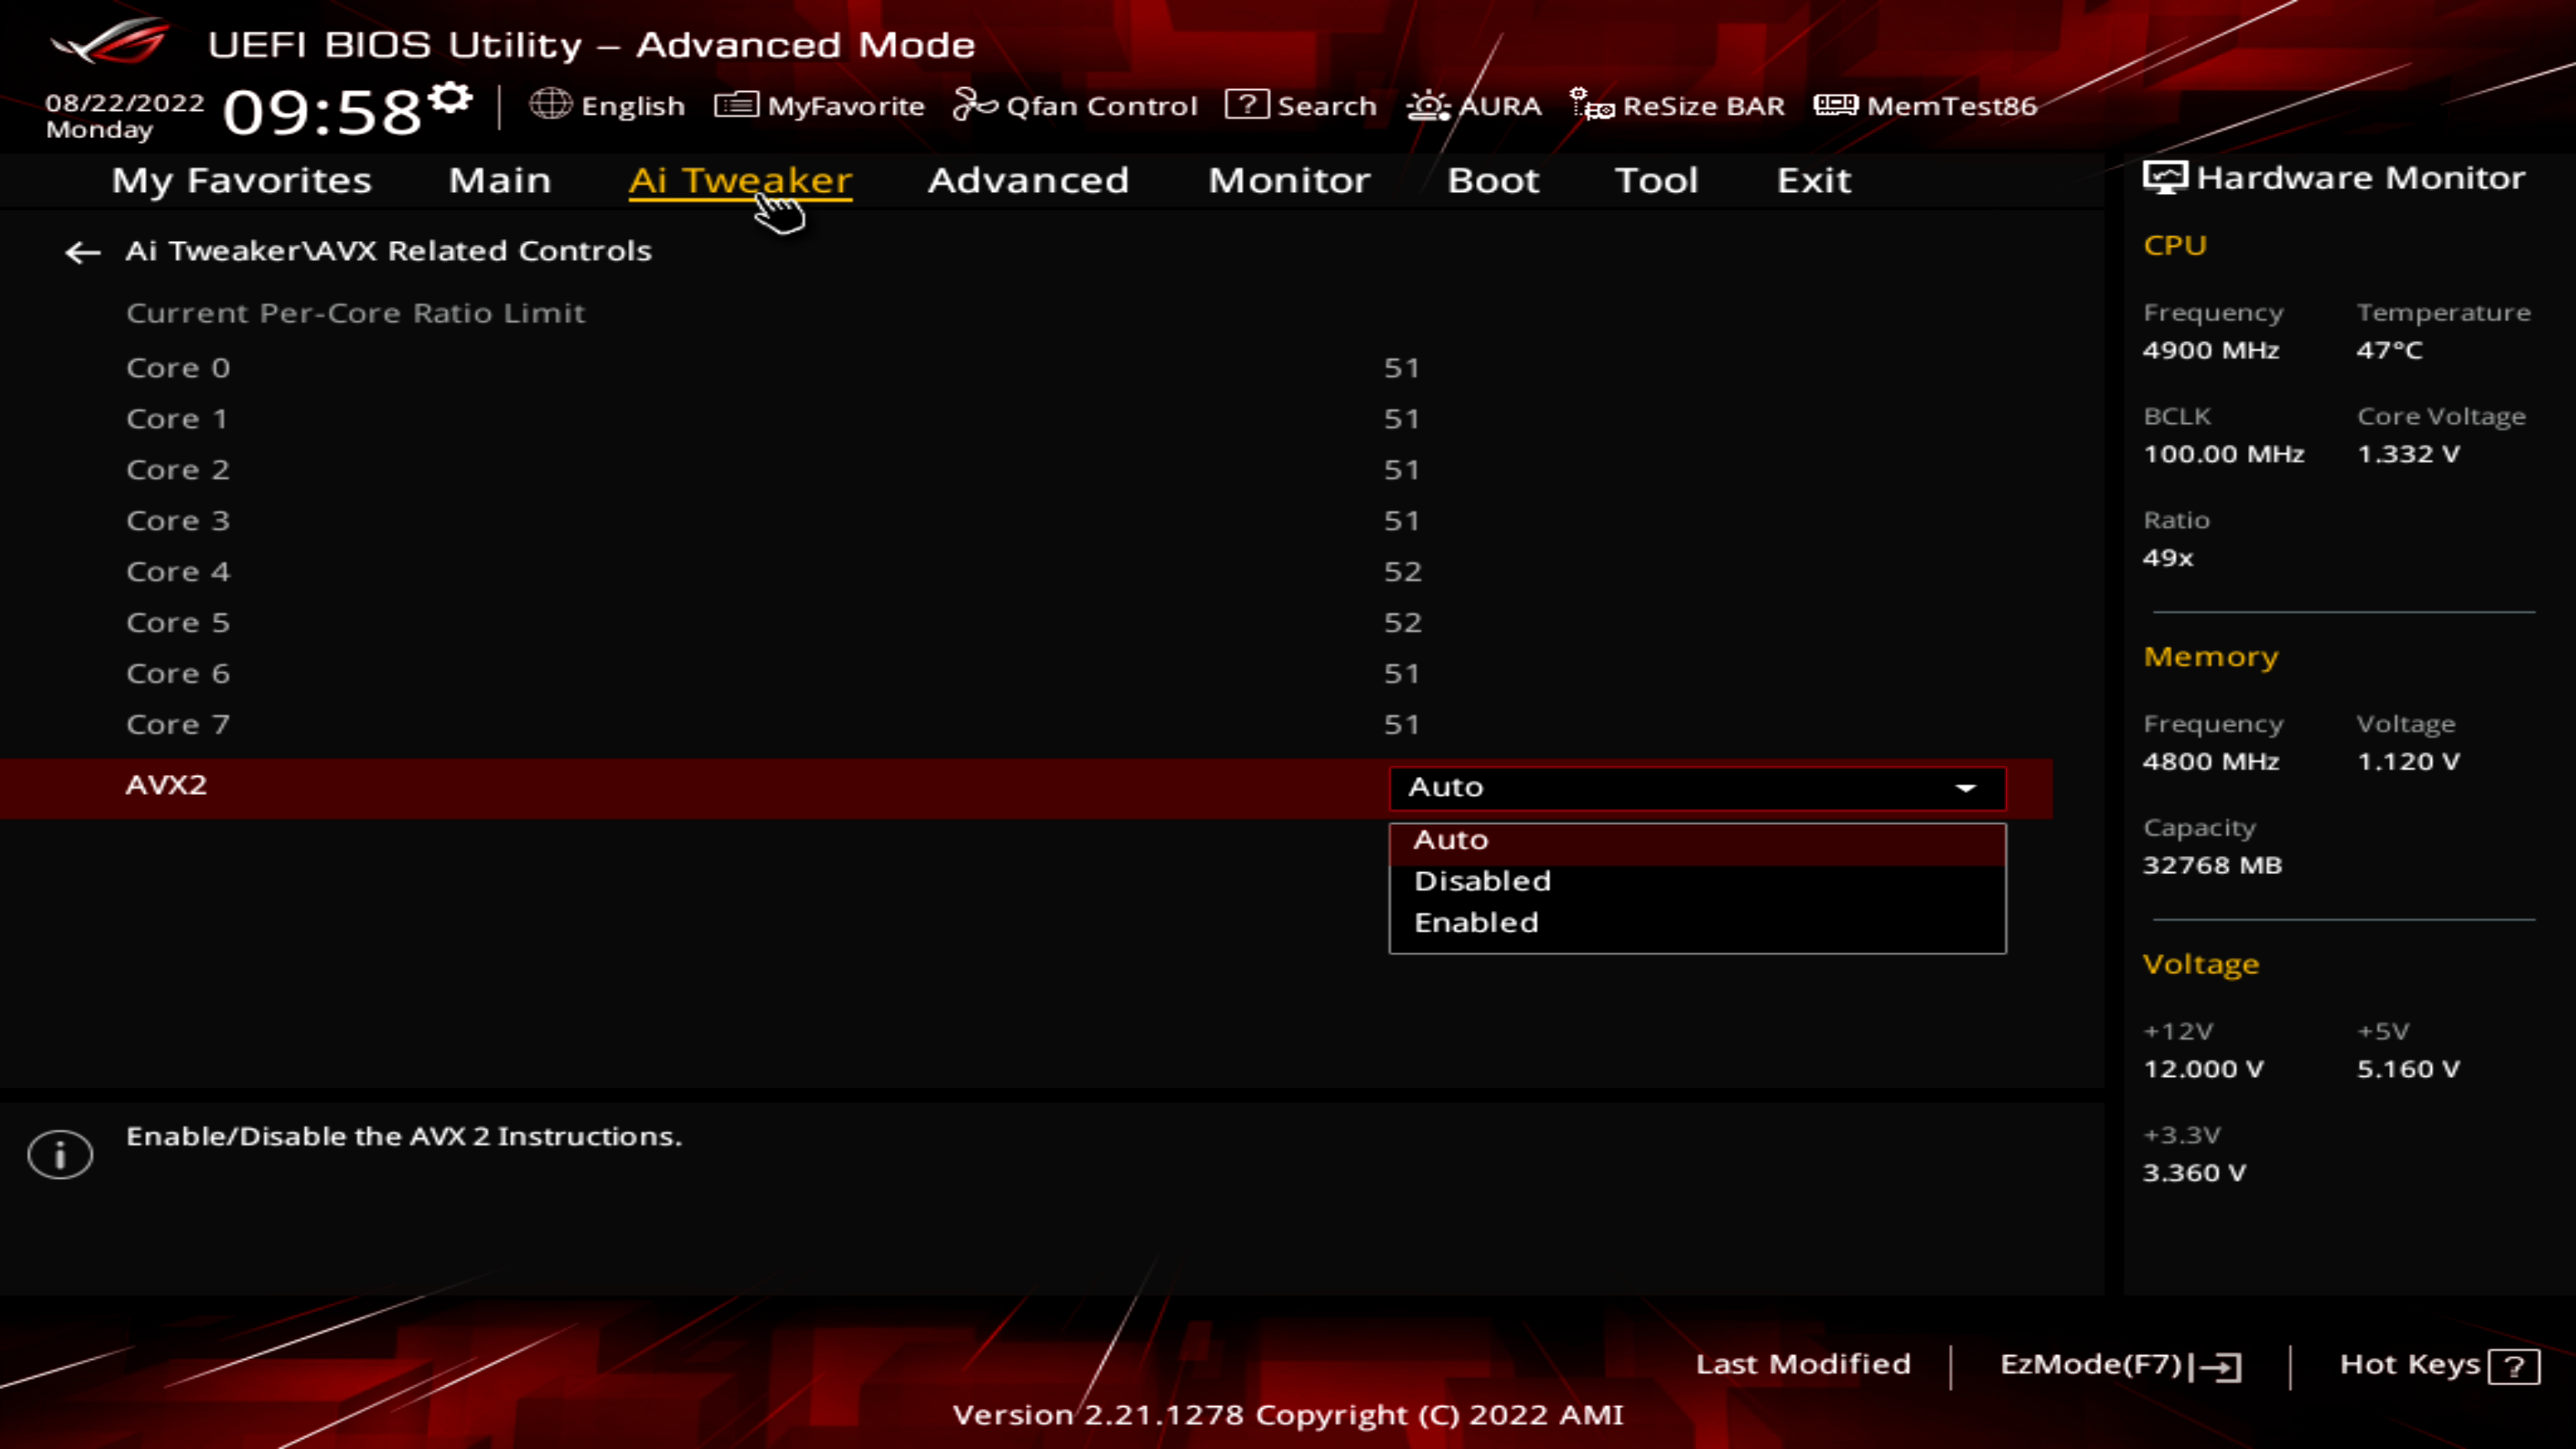Open AURA lighting icon

click(1428, 104)
